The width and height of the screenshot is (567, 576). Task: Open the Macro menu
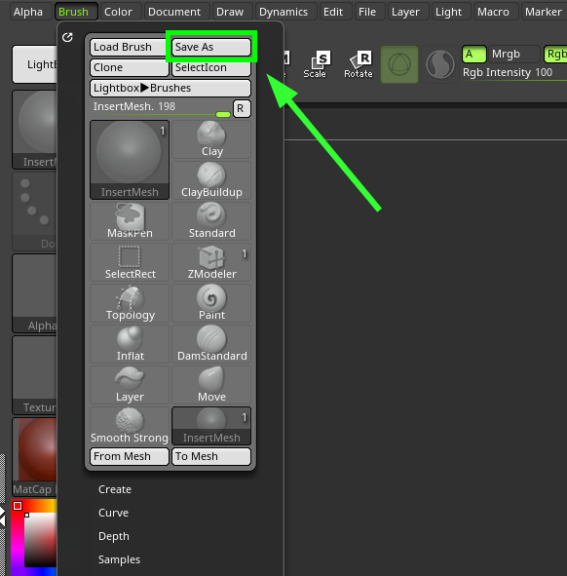pyautogui.click(x=496, y=12)
